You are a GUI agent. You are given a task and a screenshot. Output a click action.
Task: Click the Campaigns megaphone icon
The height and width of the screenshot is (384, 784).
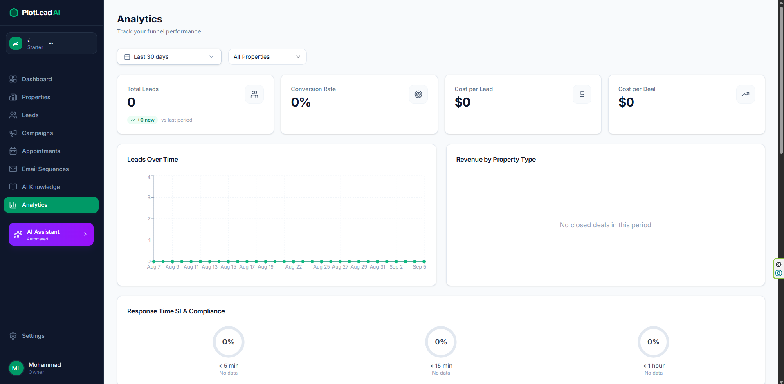pos(13,133)
